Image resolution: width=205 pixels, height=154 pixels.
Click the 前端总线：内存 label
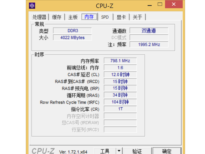83,68
